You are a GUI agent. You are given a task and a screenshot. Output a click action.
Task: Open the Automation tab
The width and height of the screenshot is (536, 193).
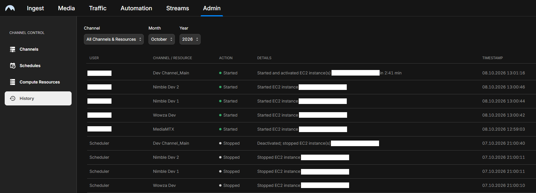click(x=136, y=8)
